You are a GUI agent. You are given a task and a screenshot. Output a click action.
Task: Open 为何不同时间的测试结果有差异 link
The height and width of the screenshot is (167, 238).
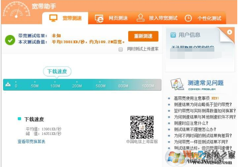(203, 136)
